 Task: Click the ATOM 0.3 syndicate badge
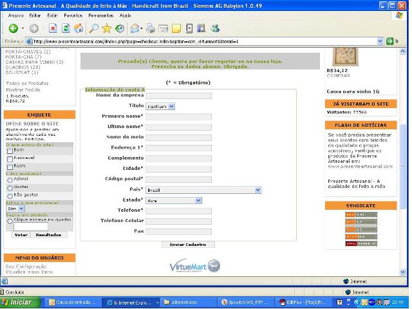(360, 236)
